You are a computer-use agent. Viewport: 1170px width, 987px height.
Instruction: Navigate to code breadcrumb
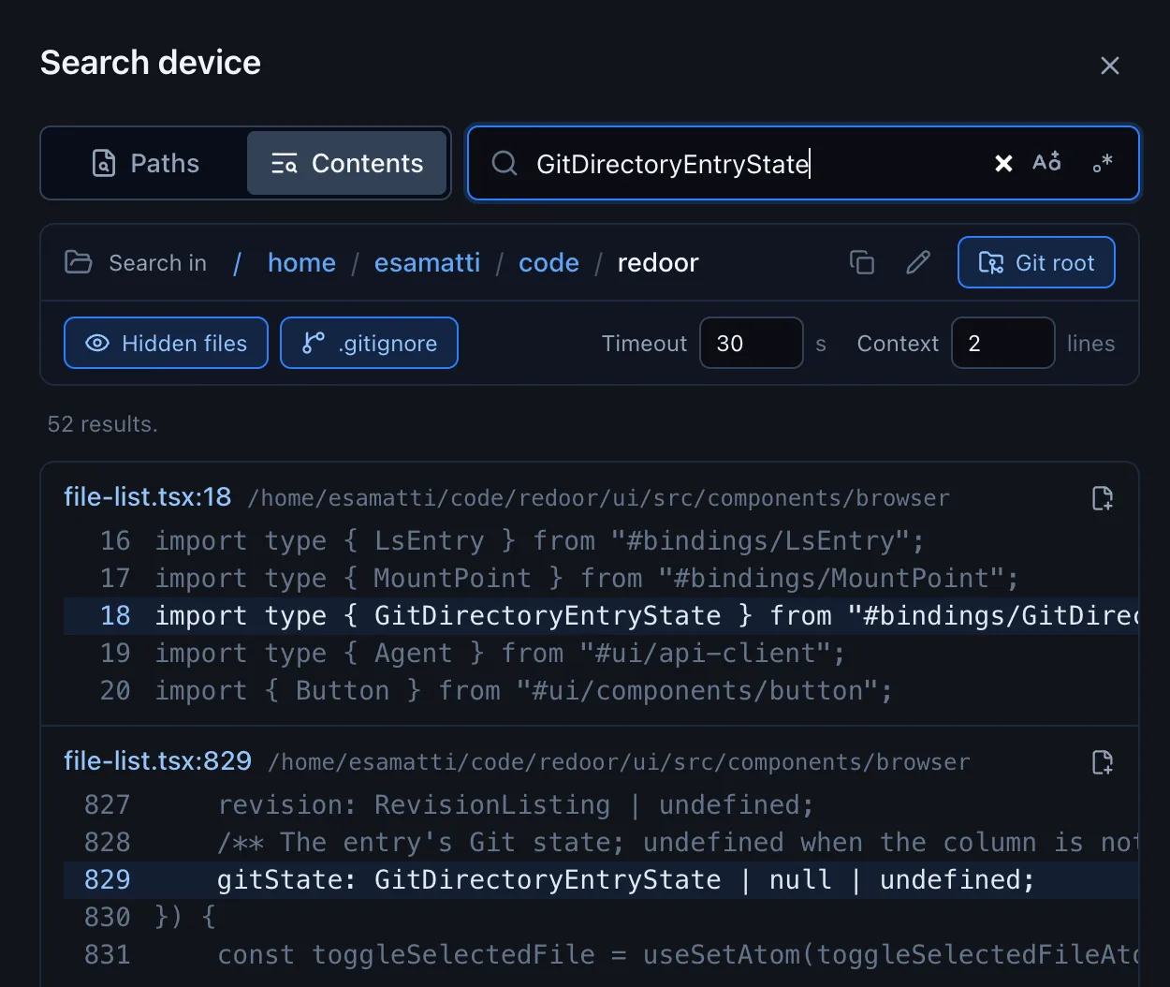pos(548,263)
